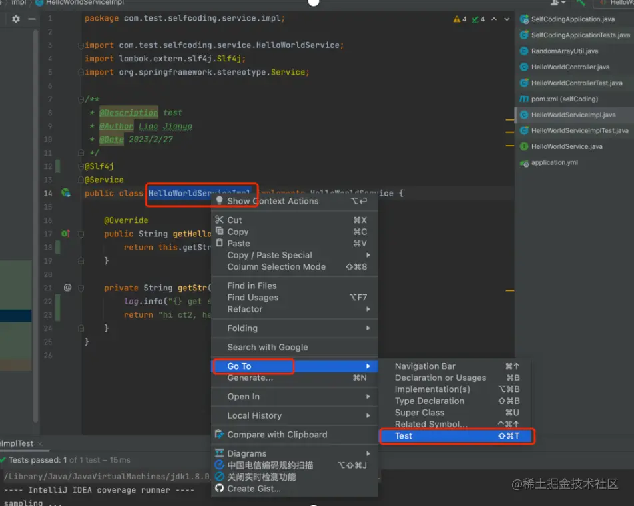Click the @ gutter marker on line 21
This screenshot has height=506, width=634.
click(67, 288)
